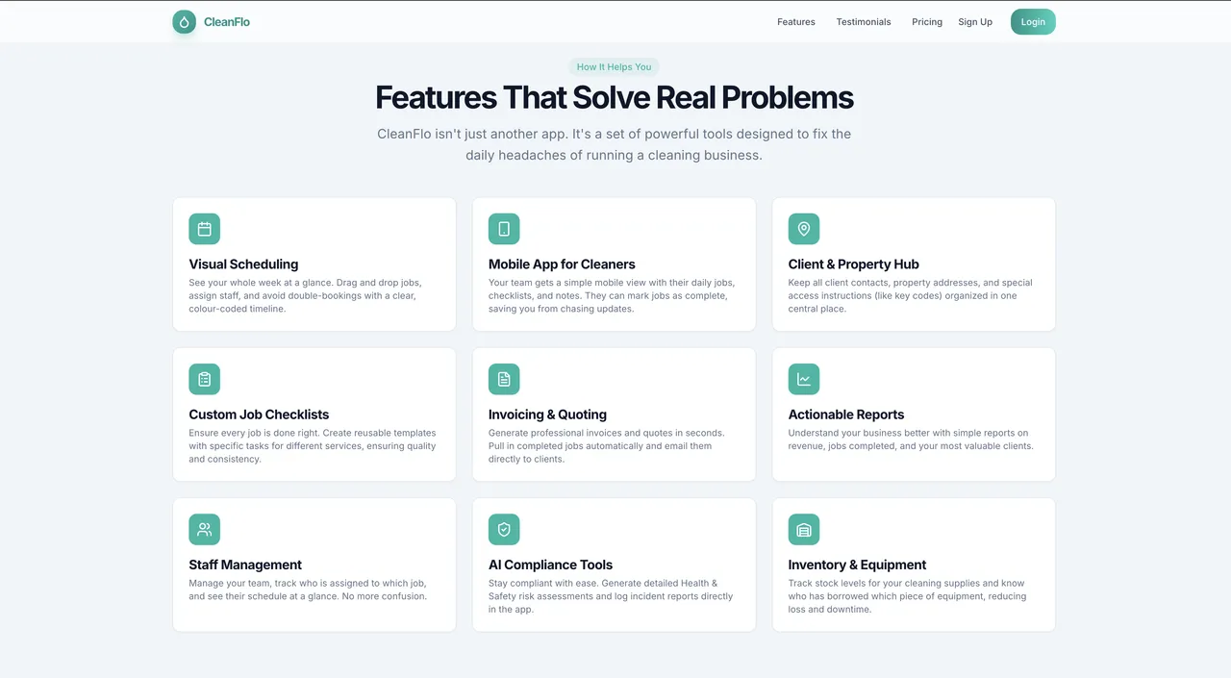Click the CleanFlo droplet logo icon
This screenshot has height=678, width=1231.
click(185, 22)
